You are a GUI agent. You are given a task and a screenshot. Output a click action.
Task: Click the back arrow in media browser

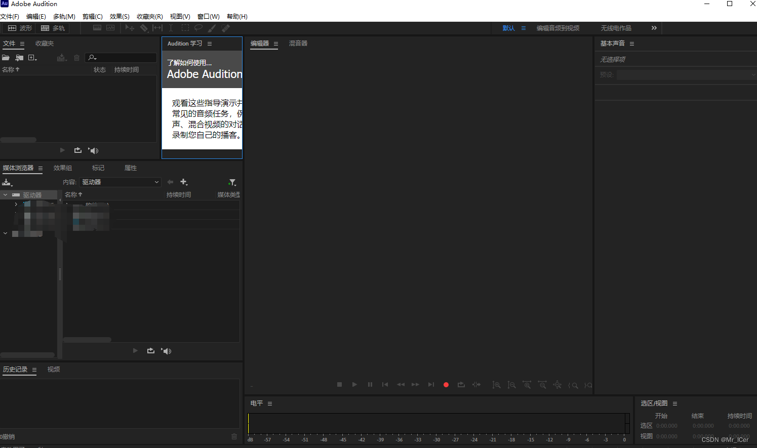click(x=170, y=182)
